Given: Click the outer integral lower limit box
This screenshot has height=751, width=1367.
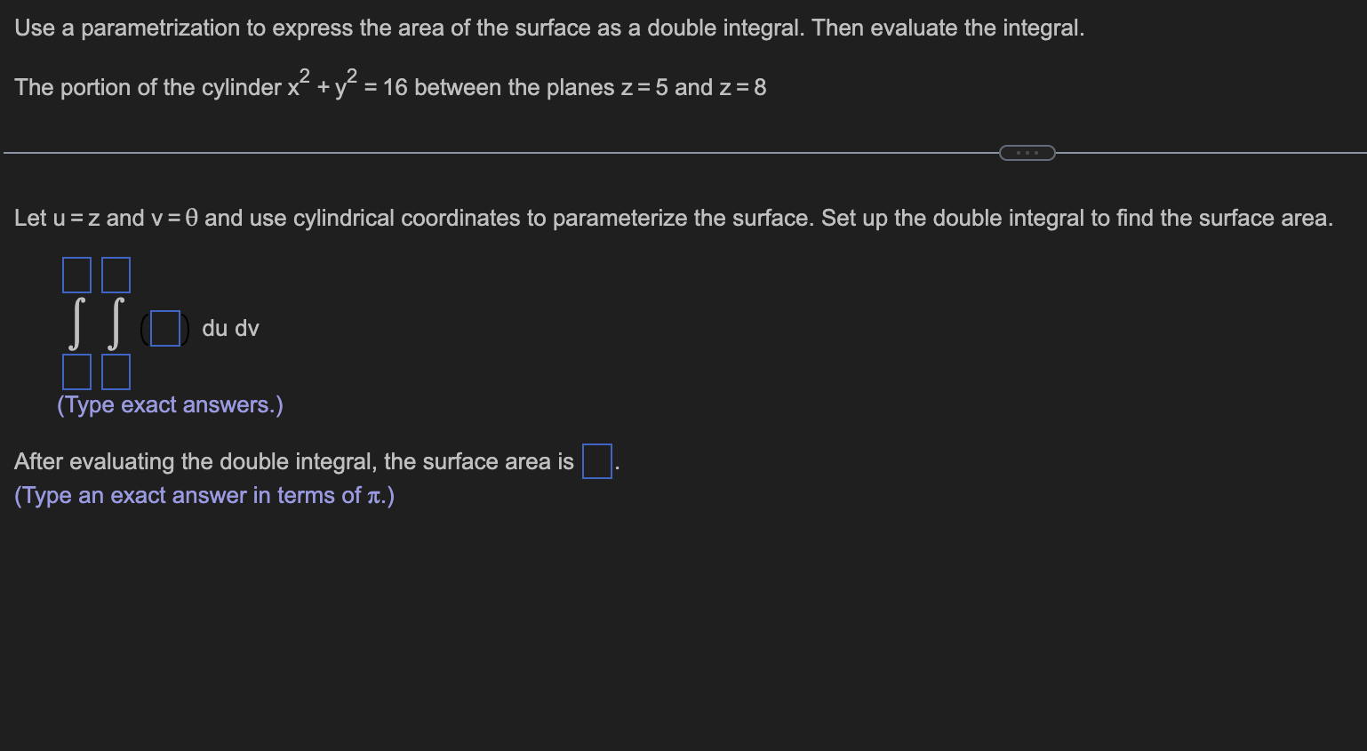Looking at the screenshot, I should tap(76, 372).
